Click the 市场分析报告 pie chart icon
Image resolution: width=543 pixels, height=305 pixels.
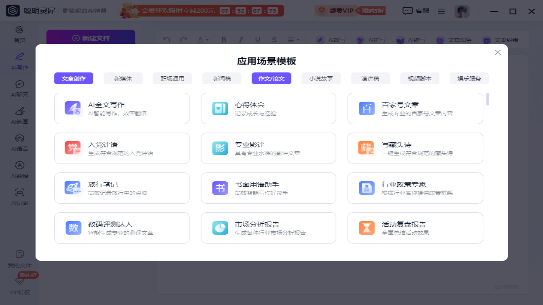[220, 227]
